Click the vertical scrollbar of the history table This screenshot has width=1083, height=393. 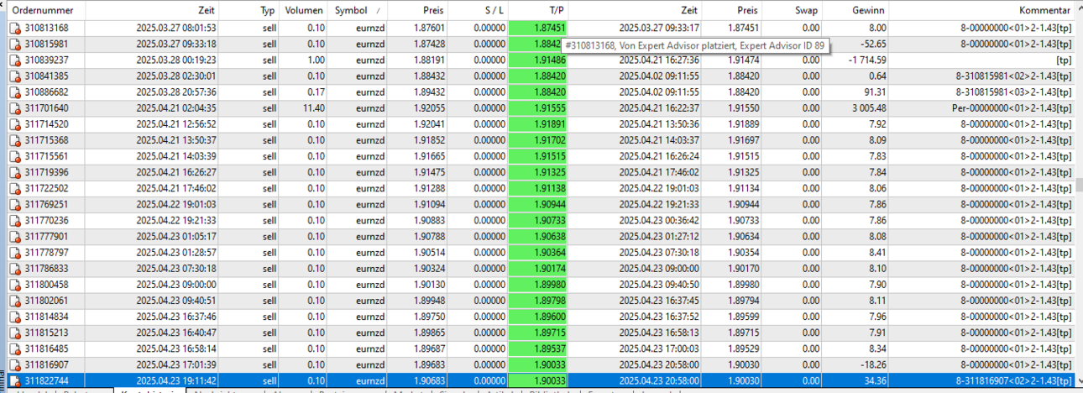pos(1078,193)
